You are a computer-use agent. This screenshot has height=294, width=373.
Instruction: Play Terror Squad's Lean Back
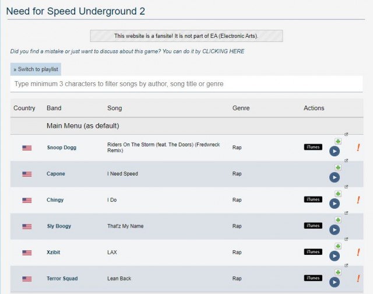click(334, 282)
